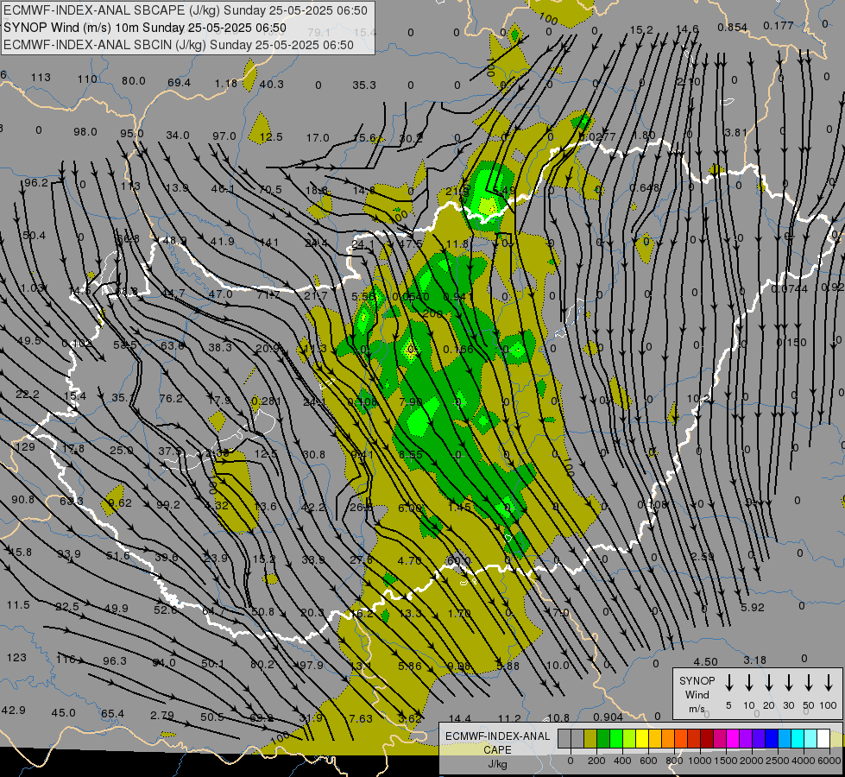Screen dimensions: 845x777
Task: Pick the white swatch at 6000 J/kg
Action: click(x=823, y=738)
